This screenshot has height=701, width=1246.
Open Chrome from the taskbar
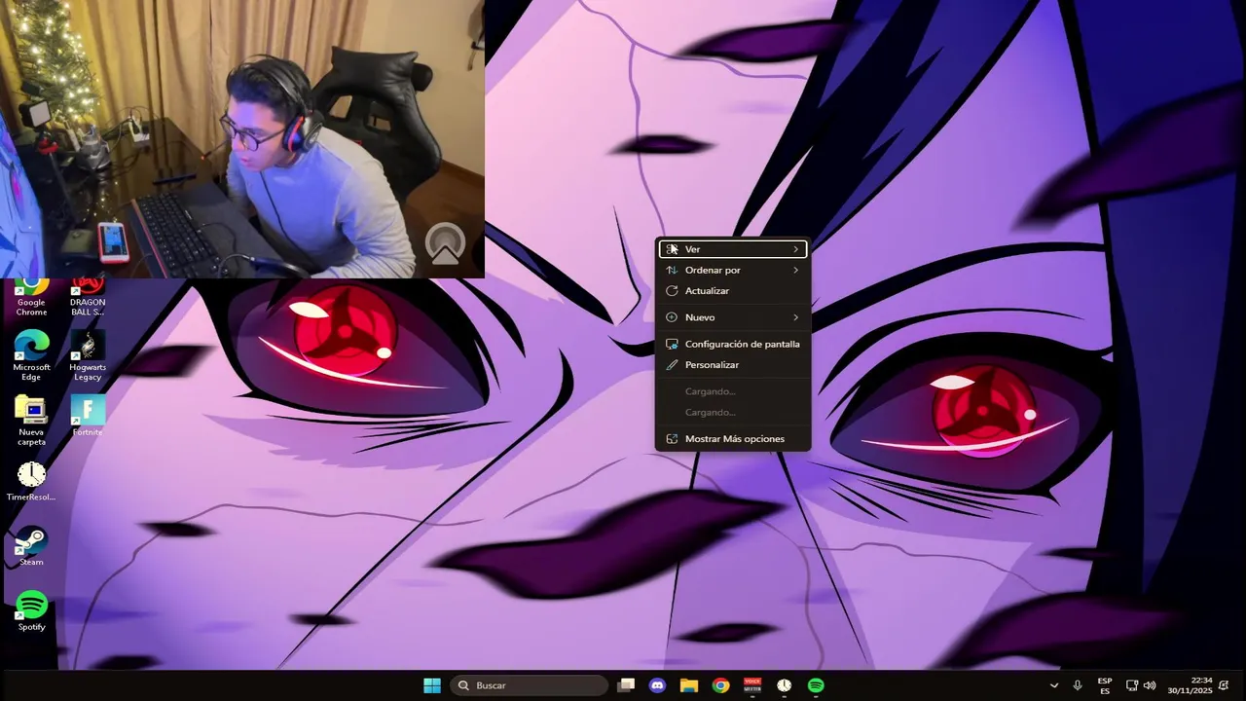(720, 685)
